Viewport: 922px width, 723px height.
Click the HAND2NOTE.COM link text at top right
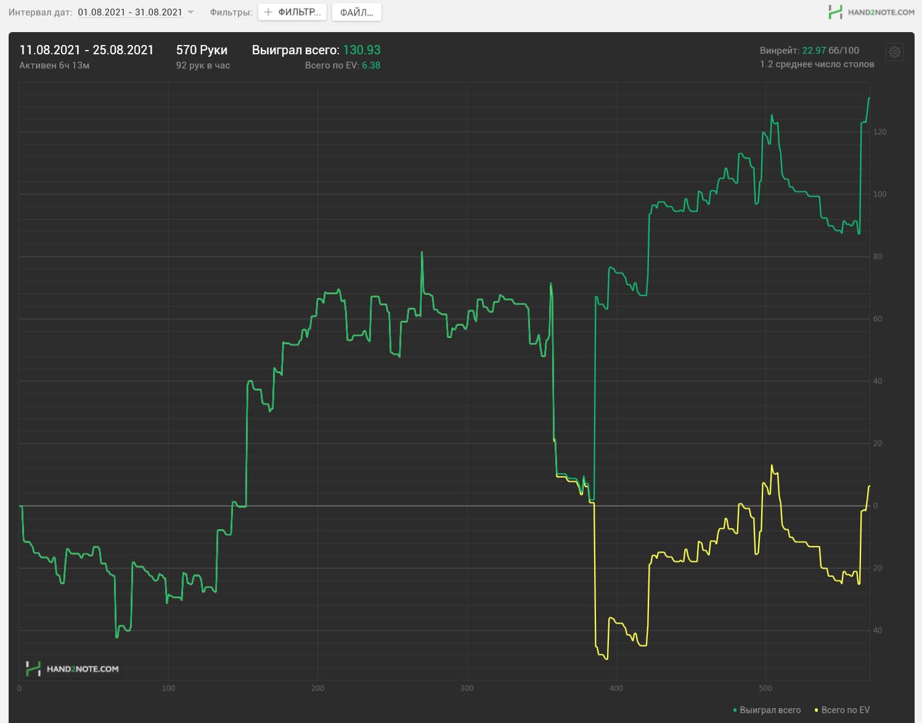click(880, 12)
